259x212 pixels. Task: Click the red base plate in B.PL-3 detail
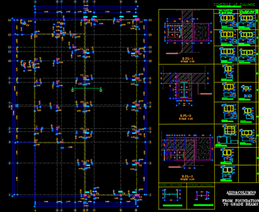(177, 155)
